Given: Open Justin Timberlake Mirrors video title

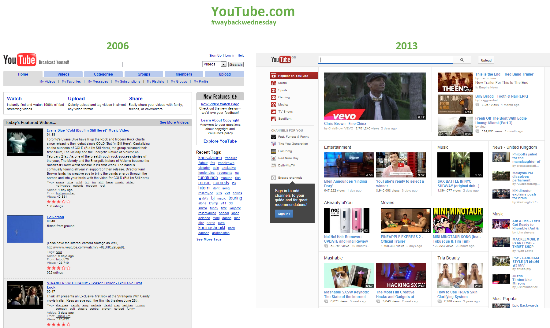Looking at the screenshot, I should coord(523,280).
